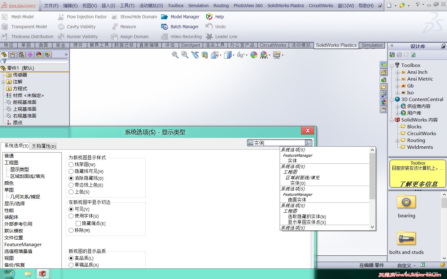Open the 文件(F) menu
Image resolution: width=447 pixels, height=279 pixels.
tap(51, 6)
